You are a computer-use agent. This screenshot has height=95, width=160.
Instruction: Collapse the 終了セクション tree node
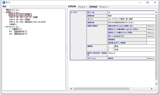4,27
